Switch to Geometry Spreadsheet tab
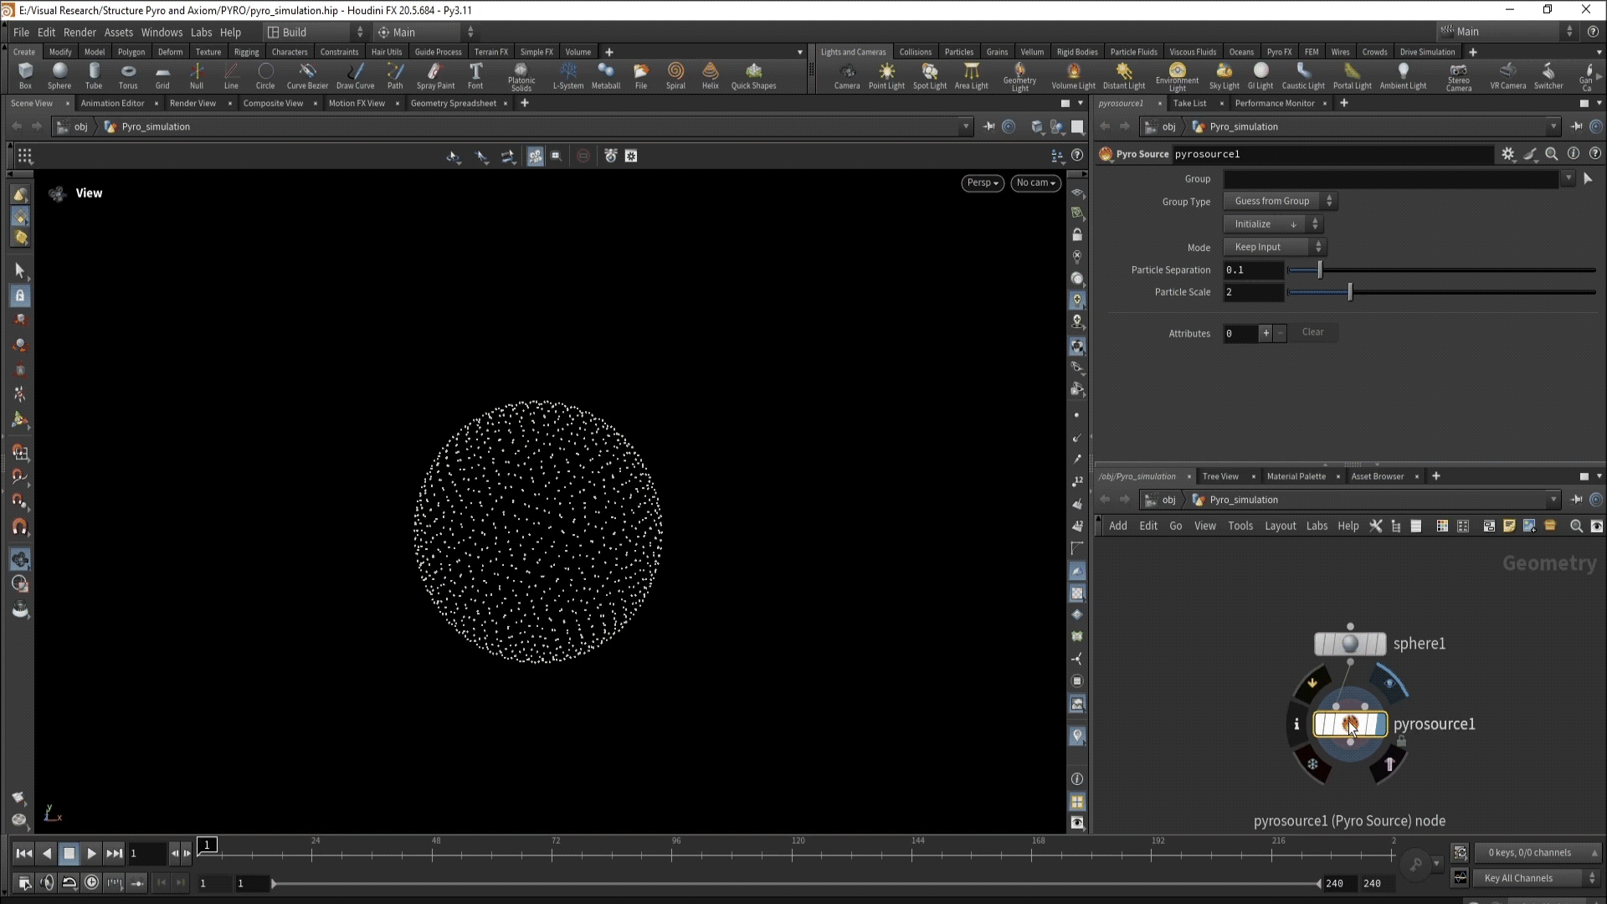This screenshot has height=904, width=1607. click(x=453, y=103)
